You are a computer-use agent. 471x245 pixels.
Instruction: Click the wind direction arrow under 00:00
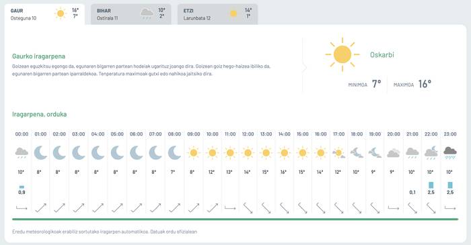(22, 207)
